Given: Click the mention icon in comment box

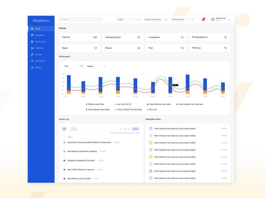Looking at the screenshot, I should point(125,129).
